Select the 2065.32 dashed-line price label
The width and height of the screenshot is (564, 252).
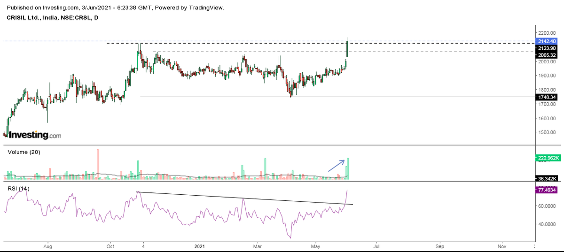pos(547,54)
